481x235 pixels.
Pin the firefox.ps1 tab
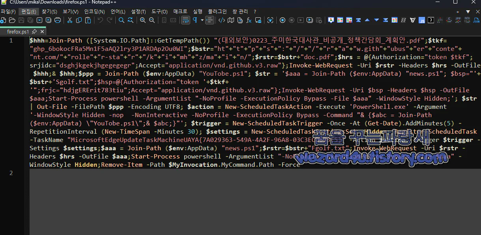tap(34, 32)
